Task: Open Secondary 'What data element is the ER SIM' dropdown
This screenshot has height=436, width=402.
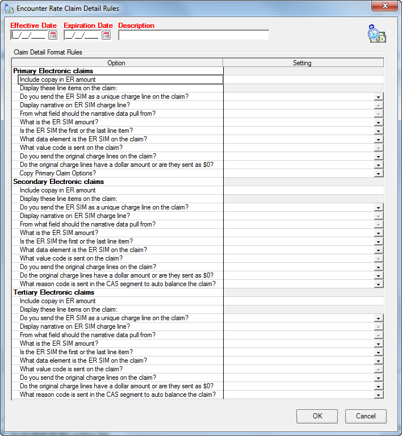Action: [378, 250]
